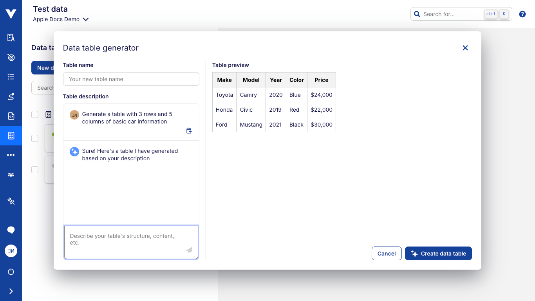Image resolution: width=535 pixels, height=301 pixels.
Task: Select the target/goals icon in sidebar
Action: (11, 57)
